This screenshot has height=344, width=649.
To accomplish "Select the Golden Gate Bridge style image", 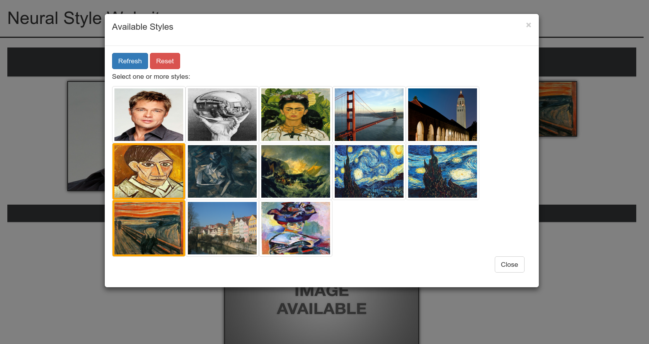I will click(369, 115).
